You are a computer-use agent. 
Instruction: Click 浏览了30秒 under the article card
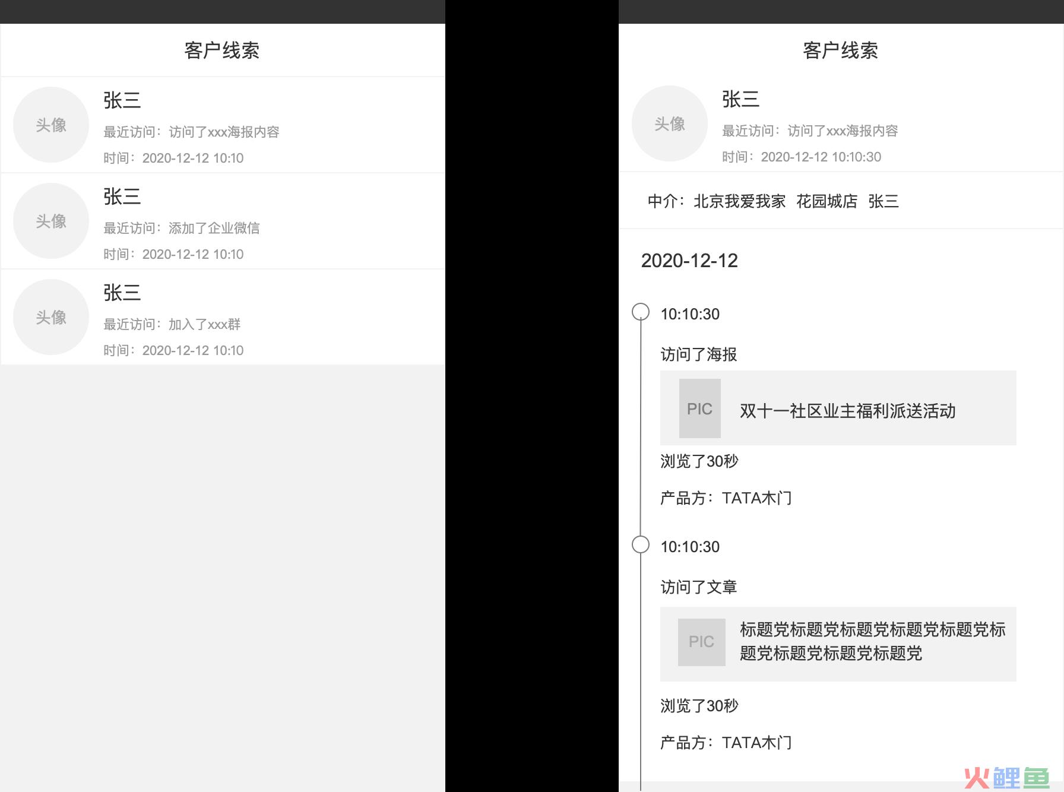699,706
